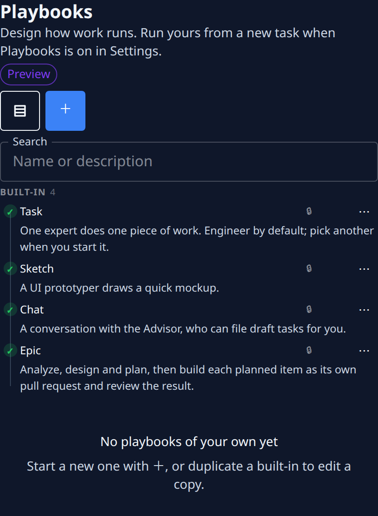This screenshot has width=378, height=516.
Task: Click the green checkmark beside Task
Action: pyautogui.click(x=10, y=212)
